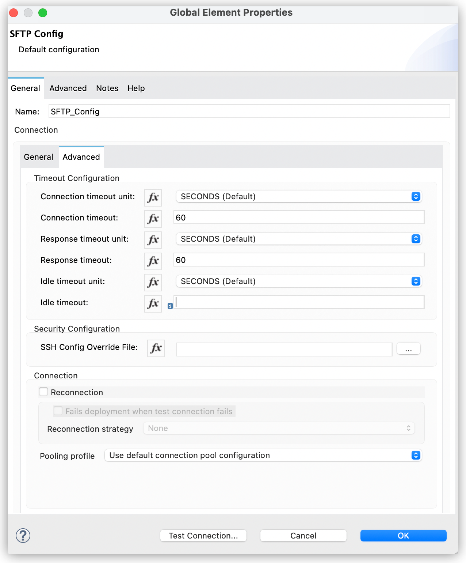
Task: Click info icon next to Idle timeout
Action: click(x=170, y=306)
